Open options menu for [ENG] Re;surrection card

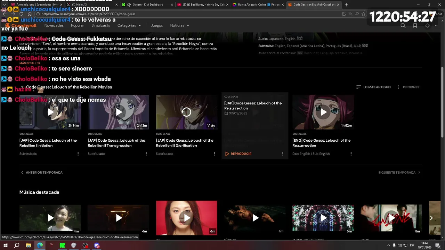tap(351, 154)
